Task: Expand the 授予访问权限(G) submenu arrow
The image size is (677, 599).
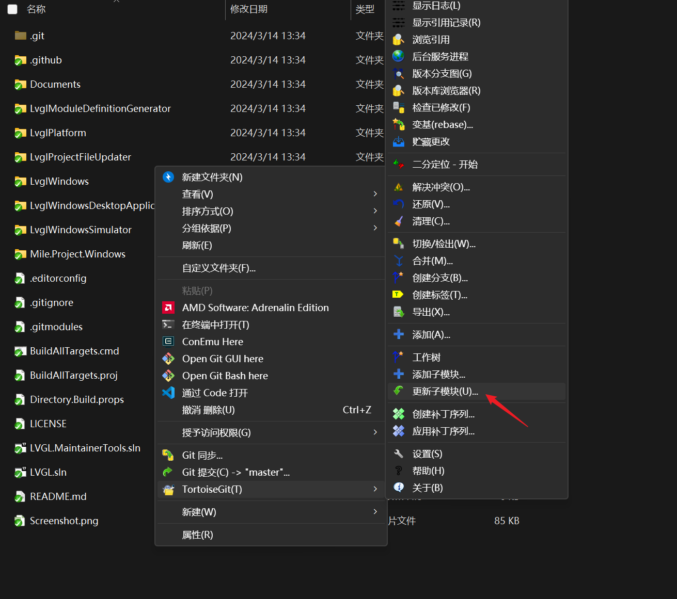Action: coord(375,432)
